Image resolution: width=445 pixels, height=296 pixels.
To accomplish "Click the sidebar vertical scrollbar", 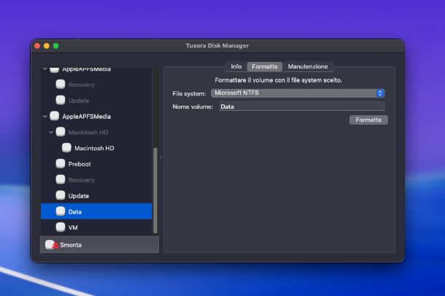I will (155, 190).
